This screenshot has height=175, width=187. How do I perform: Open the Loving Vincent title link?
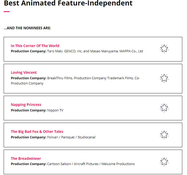[x=24, y=72]
